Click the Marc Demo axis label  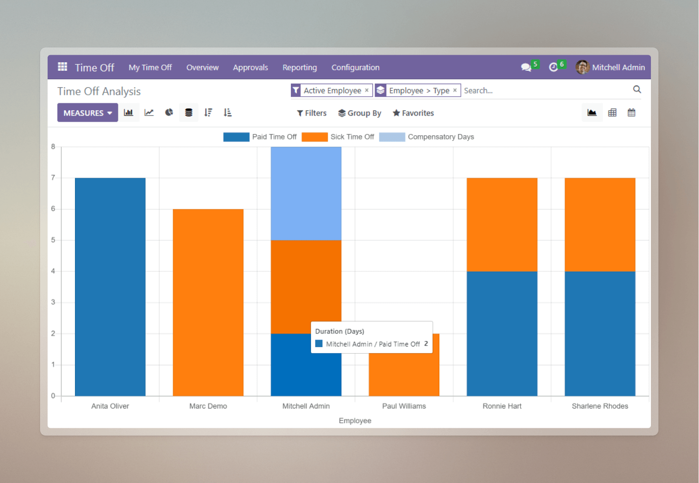coord(208,406)
